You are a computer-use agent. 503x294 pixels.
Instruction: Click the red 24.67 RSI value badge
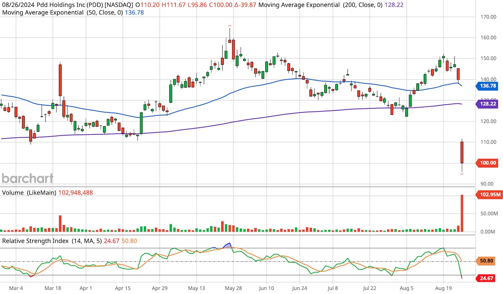[x=486, y=278]
